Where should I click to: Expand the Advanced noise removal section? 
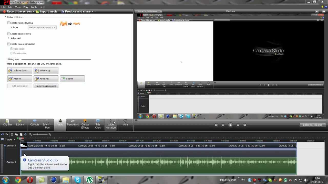pos(9,38)
